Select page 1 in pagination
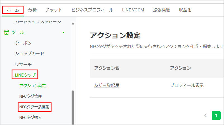The height and width of the screenshot is (125, 224). pyautogui.click(x=216, y=116)
